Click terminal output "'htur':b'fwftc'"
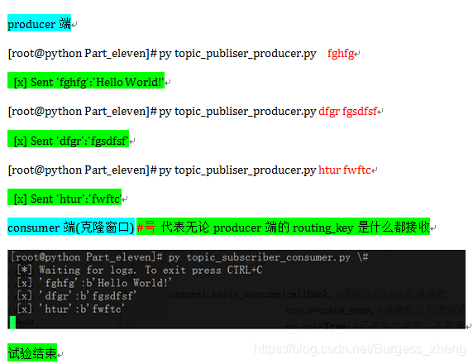The image size is (473, 364). pyautogui.click(x=82, y=309)
